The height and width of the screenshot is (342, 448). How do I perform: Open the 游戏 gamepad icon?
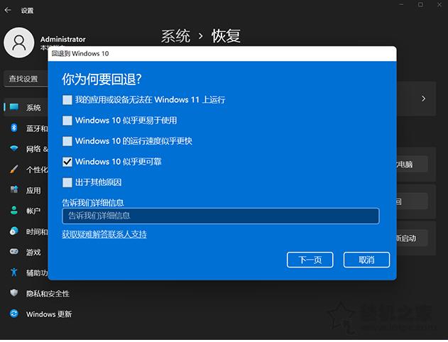click(x=14, y=251)
